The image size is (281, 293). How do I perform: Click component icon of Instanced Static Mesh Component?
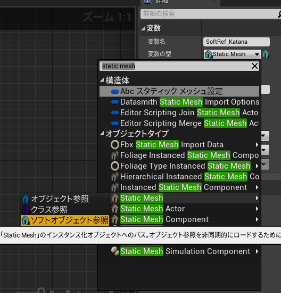[x=115, y=187]
